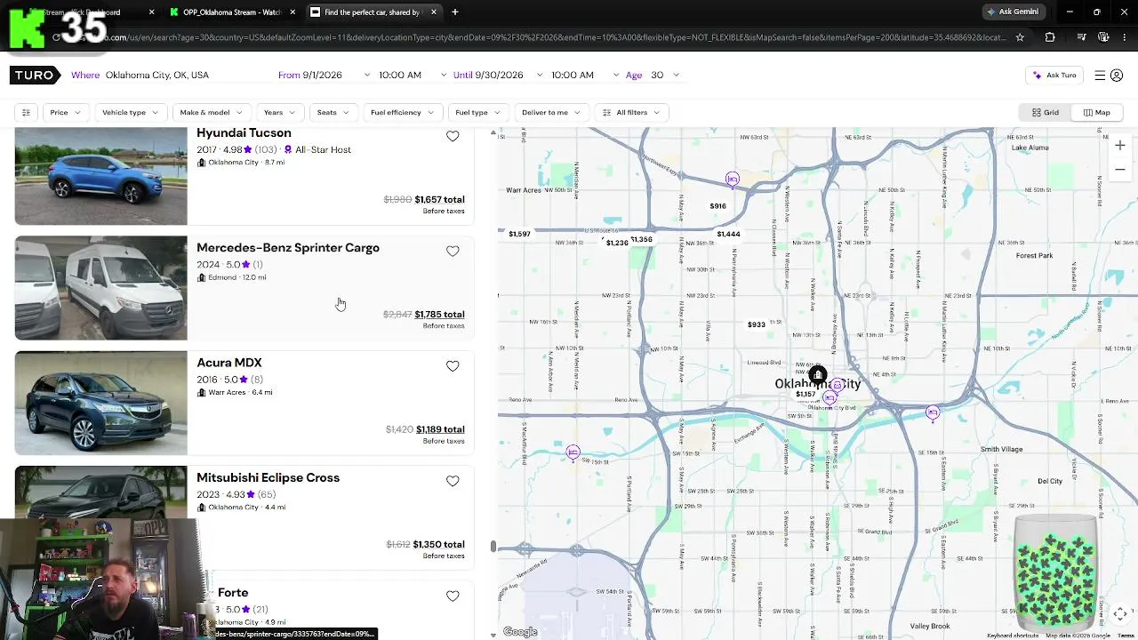1138x640 pixels.
Task: Open the From date 9/1/2026 picker
Action: (x=324, y=76)
